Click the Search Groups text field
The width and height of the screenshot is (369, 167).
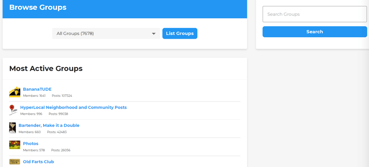pos(314,14)
